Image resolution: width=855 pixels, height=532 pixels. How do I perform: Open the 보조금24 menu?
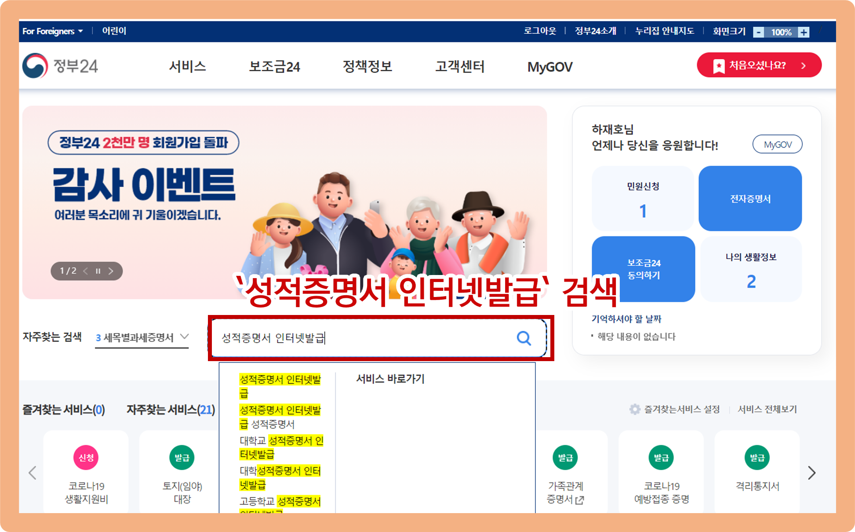click(x=274, y=67)
